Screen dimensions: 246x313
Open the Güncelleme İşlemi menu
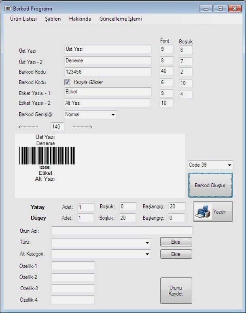pos(121,19)
